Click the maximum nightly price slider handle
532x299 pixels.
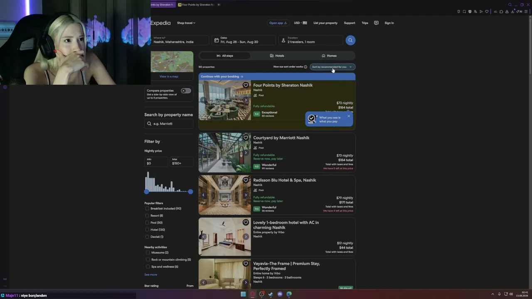point(190,191)
